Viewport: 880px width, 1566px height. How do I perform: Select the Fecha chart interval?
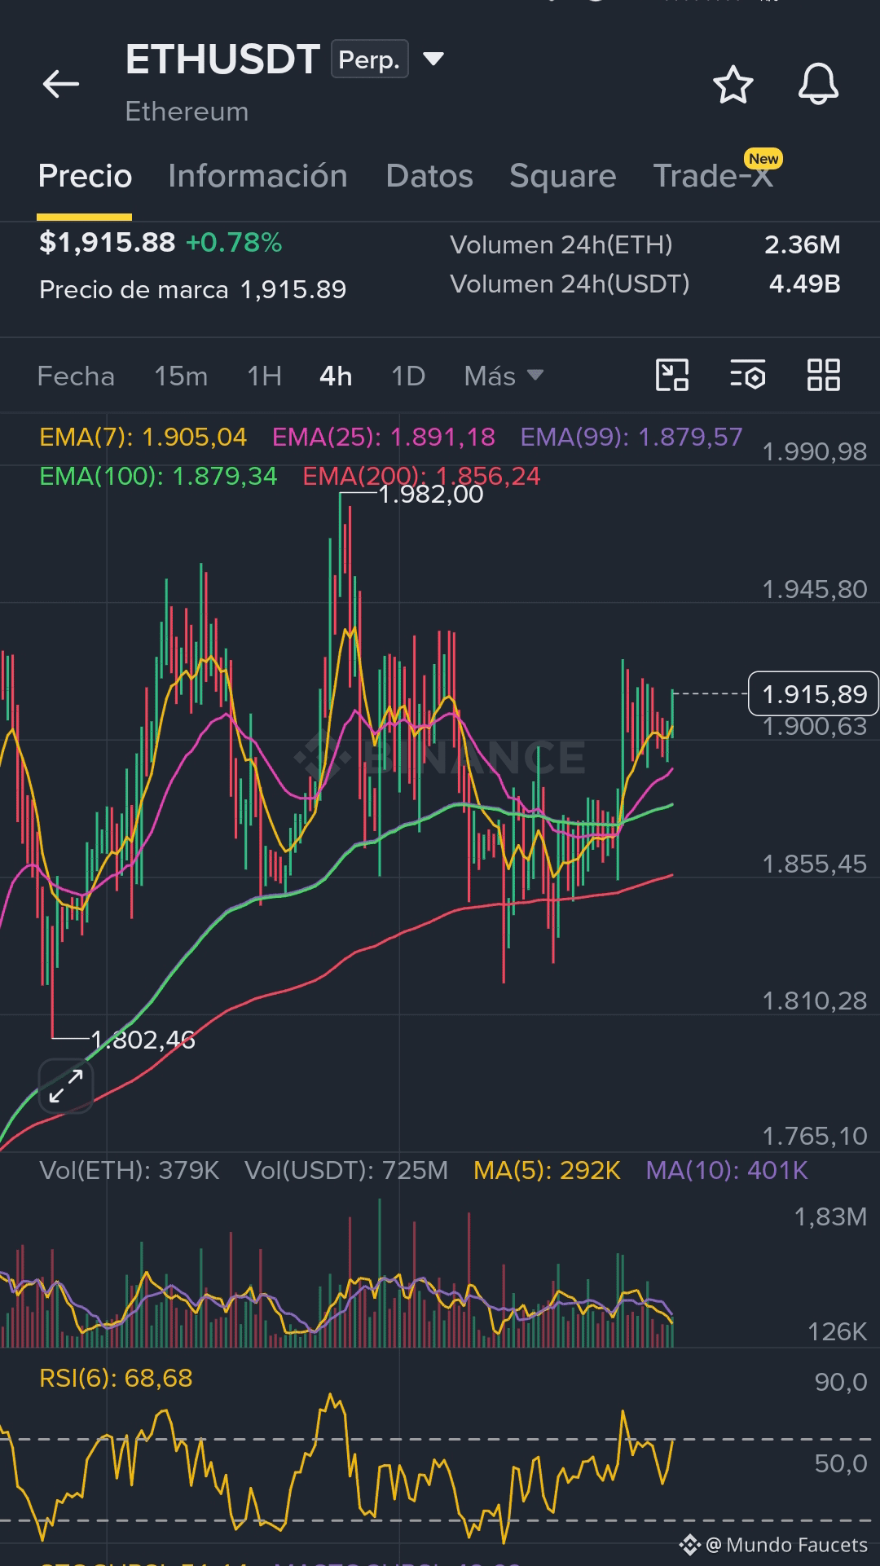tap(76, 376)
